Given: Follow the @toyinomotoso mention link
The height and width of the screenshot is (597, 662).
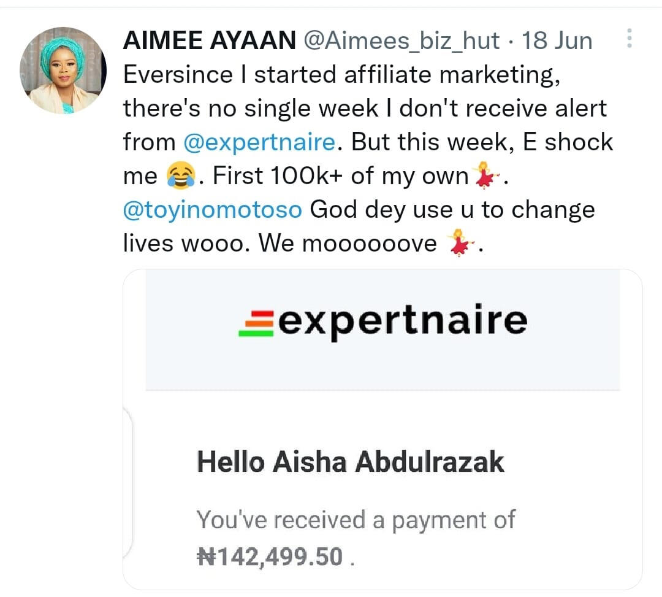Looking at the screenshot, I should click(x=212, y=209).
